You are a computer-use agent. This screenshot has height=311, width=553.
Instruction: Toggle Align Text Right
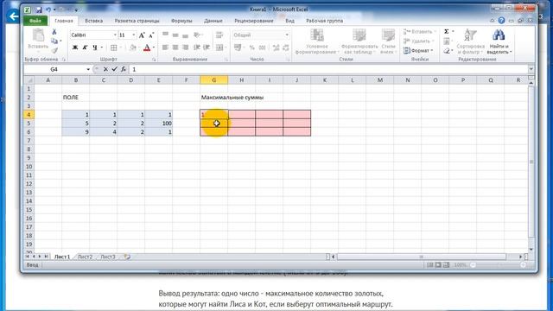(185, 48)
